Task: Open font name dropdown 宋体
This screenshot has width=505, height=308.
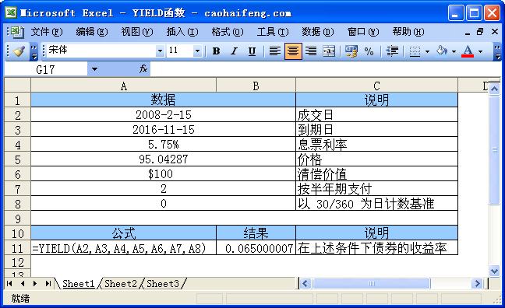Action: point(160,51)
